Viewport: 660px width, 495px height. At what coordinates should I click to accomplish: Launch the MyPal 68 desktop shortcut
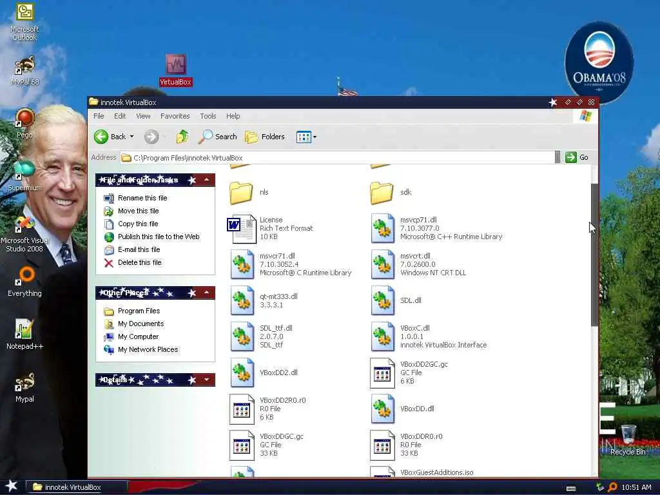click(25, 71)
